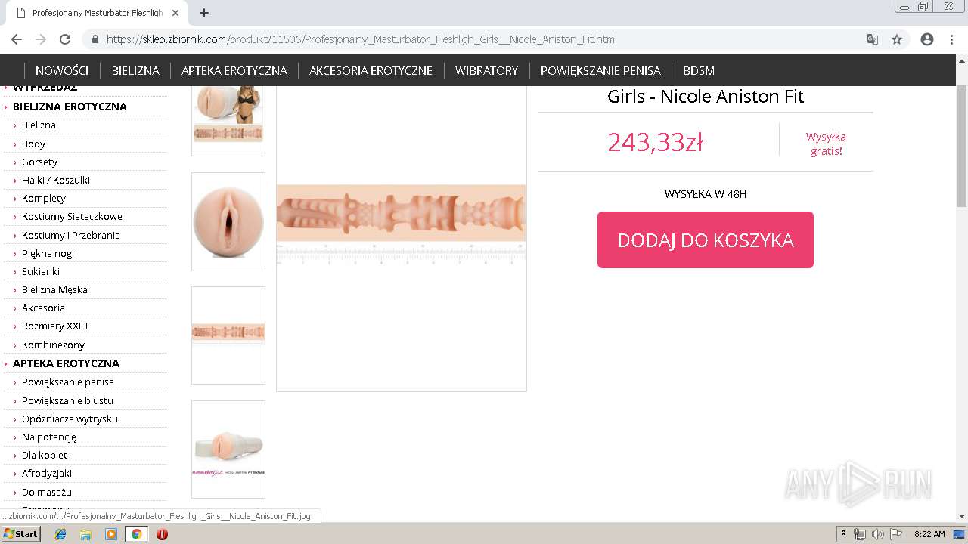Open the Windows Start menu
The width and height of the screenshot is (968, 544).
click(20, 534)
